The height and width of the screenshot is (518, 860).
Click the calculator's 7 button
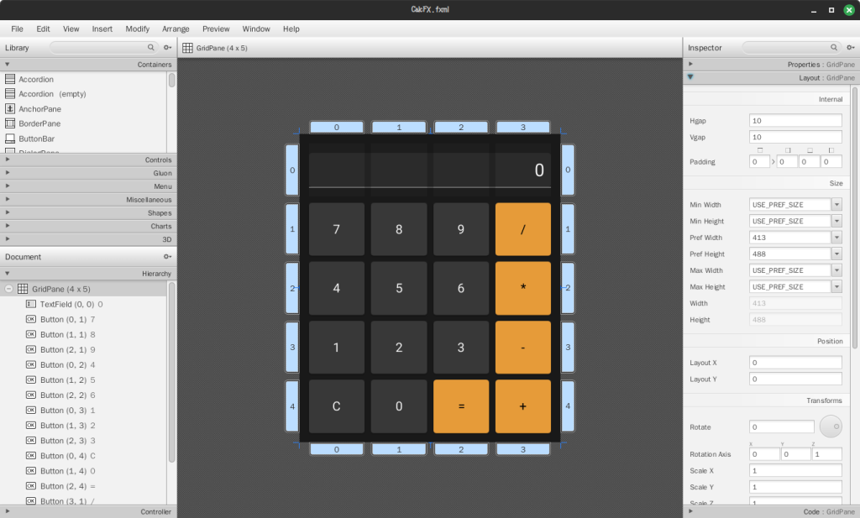point(337,229)
